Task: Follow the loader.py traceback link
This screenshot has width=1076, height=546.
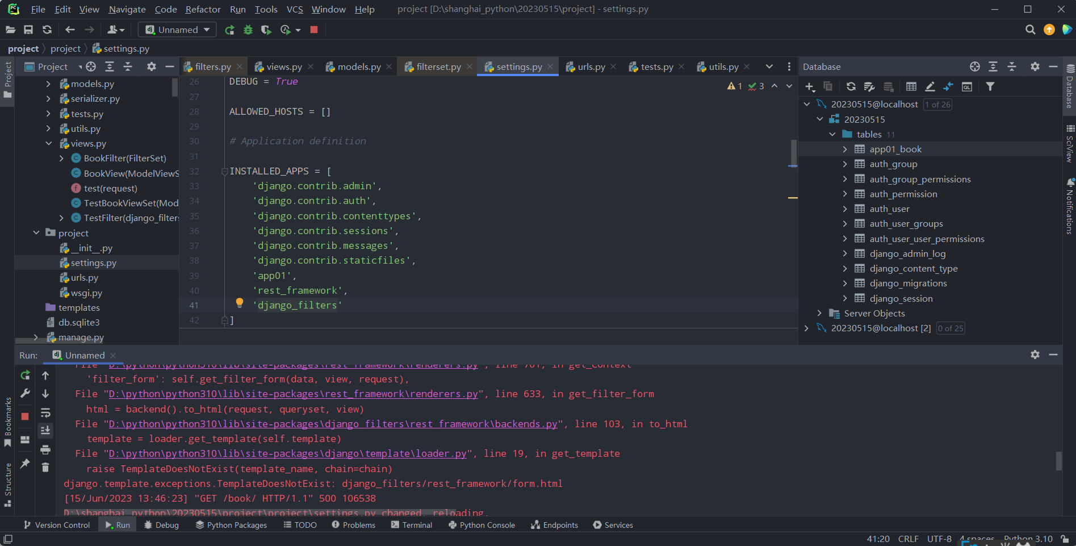Action: [287, 454]
